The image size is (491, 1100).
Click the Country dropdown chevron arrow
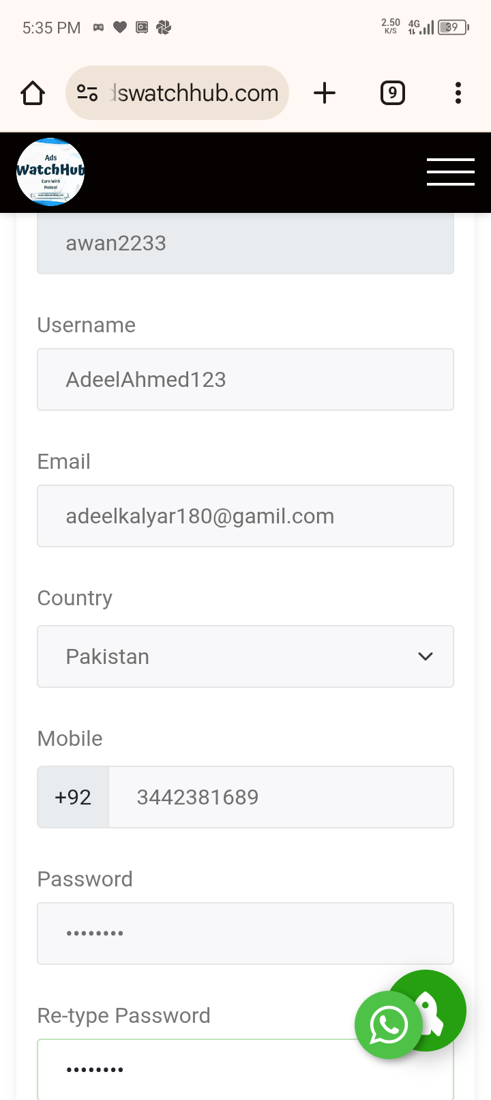coord(426,656)
